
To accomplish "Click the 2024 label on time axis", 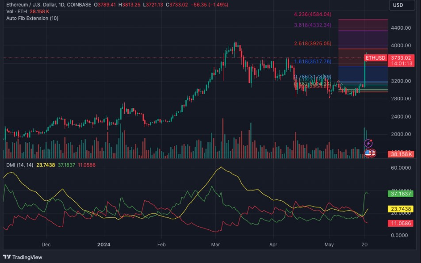I will (x=103, y=244).
